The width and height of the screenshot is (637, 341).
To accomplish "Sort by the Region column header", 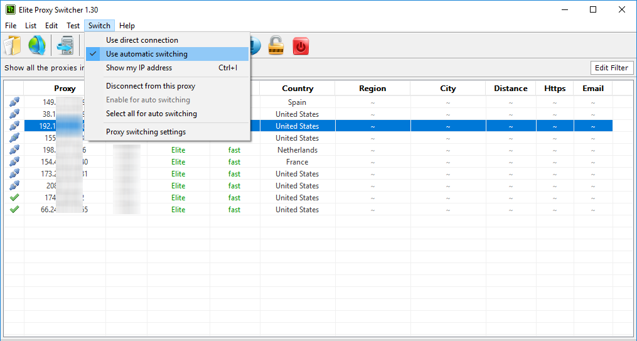I will point(373,89).
